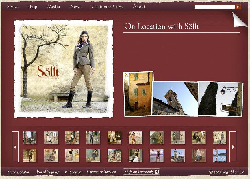250x179 pixels.
Task: Select small thumbnail of woman beside bare tree
Action: pos(220,138)
